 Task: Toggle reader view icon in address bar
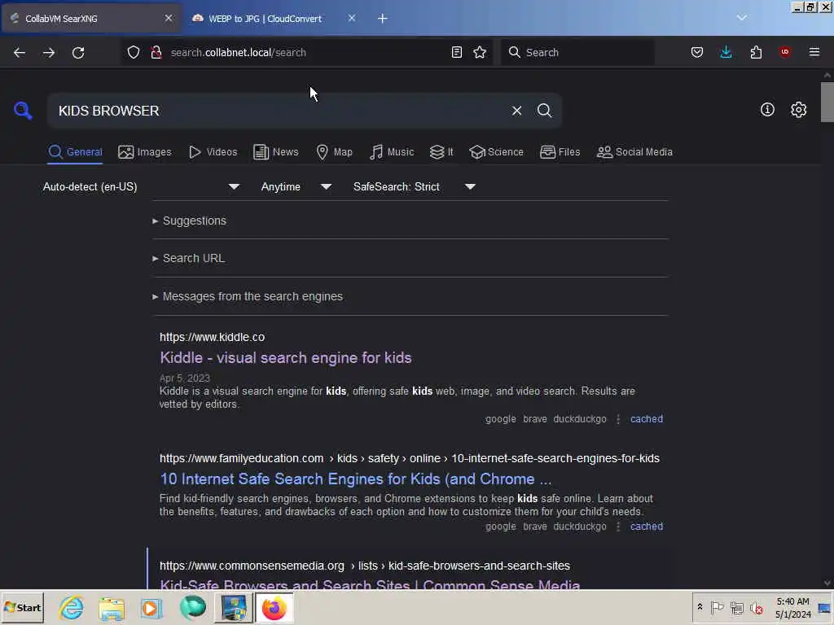coord(456,52)
